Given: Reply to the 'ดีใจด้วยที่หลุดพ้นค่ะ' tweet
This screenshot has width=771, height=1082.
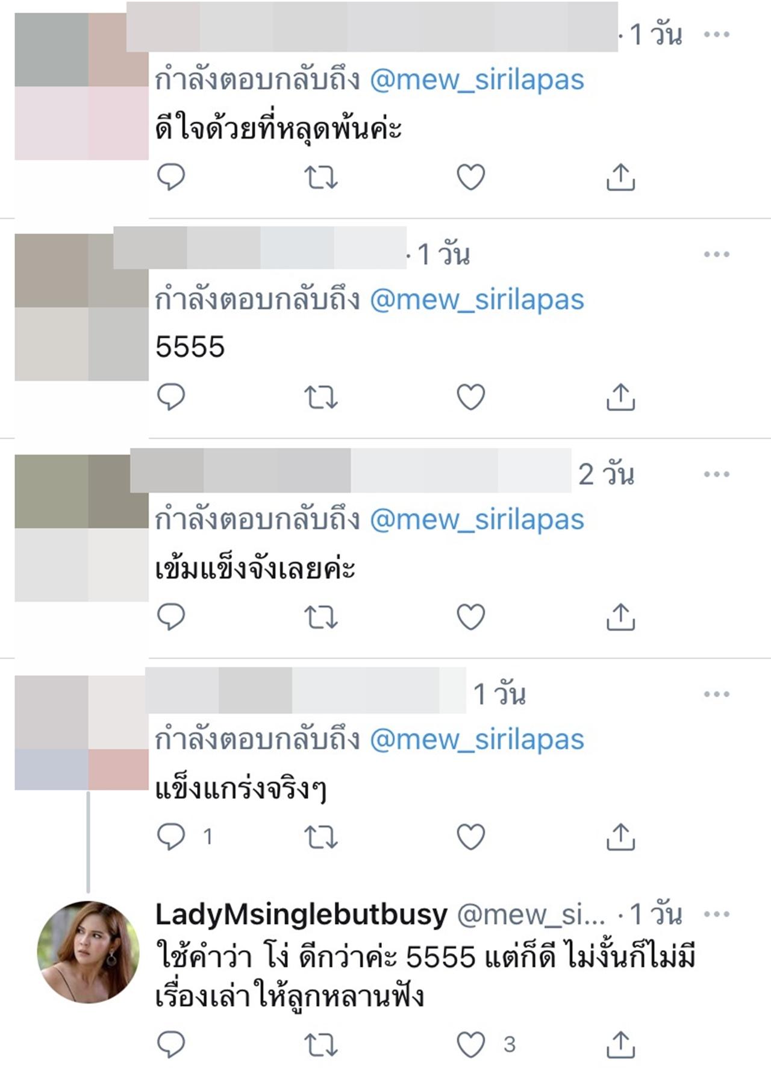Looking at the screenshot, I should click(x=170, y=177).
